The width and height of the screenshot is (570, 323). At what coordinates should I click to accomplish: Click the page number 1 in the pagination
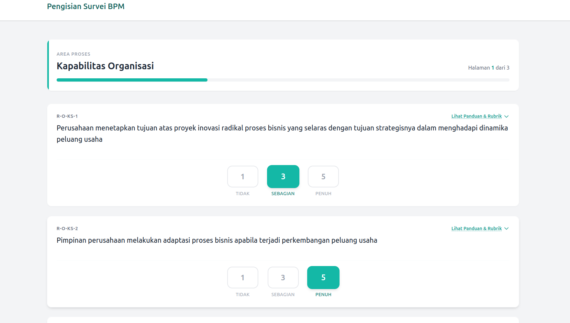click(493, 68)
